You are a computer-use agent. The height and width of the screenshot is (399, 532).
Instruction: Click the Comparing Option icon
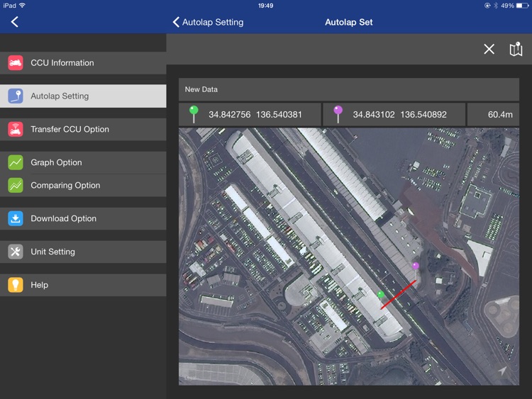pyautogui.click(x=16, y=186)
